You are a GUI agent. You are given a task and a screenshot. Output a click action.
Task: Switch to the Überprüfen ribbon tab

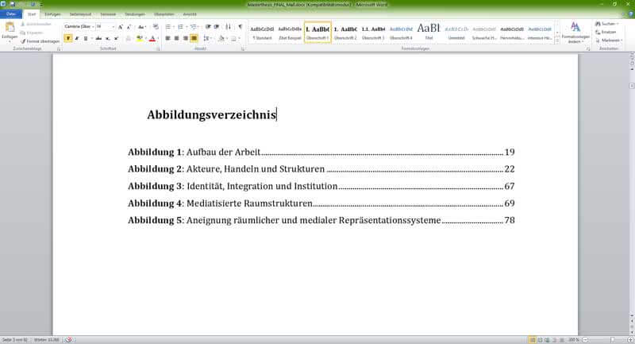[x=164, y=14]
